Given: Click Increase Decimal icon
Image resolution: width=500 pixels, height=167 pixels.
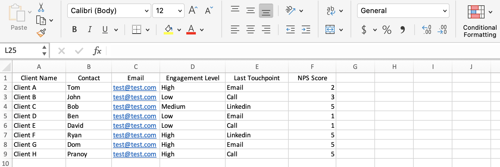Looking at the screenshot, I should tap(426, 29).
